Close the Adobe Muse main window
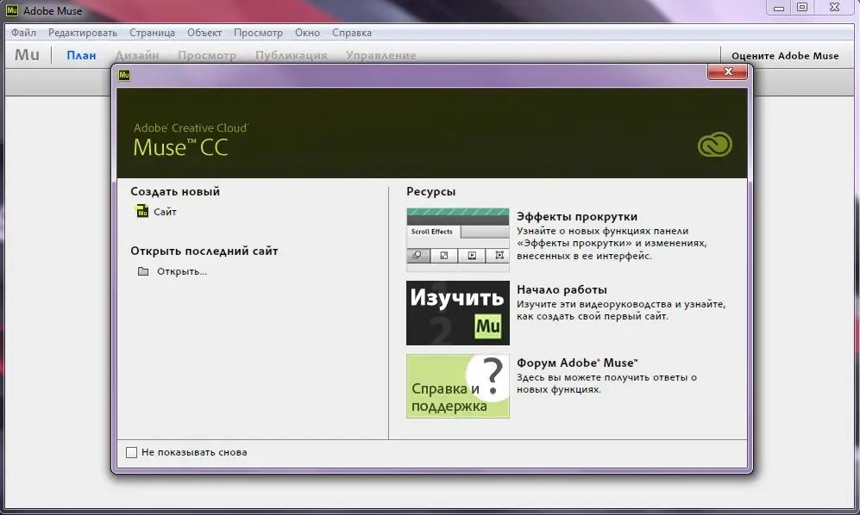This screenshot has height=515, width=860. (x=834, y=8)
